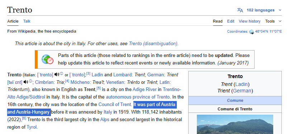This screenshot has width=289, height=134.
Task: Switch to the Article tab
Action: (13, 21)
